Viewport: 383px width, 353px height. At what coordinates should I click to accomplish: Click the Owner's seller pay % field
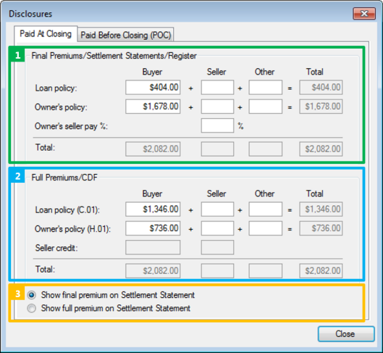[x=217, y=125]
